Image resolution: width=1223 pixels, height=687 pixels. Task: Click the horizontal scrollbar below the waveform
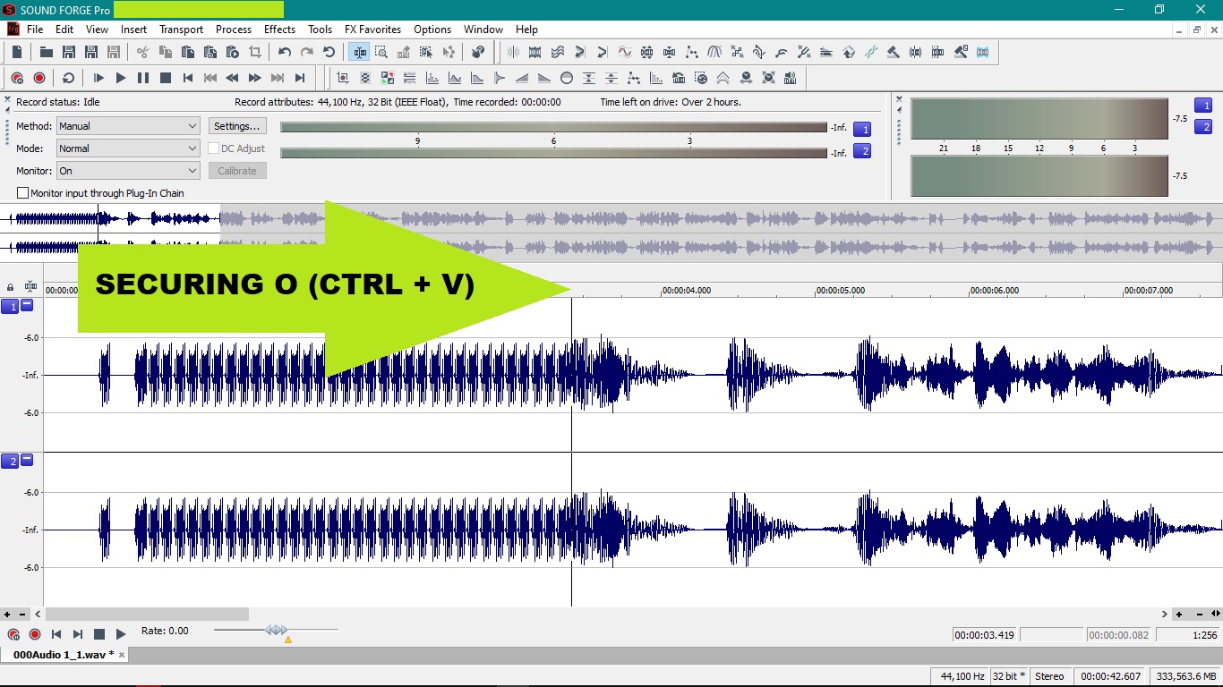click(147, 615)
